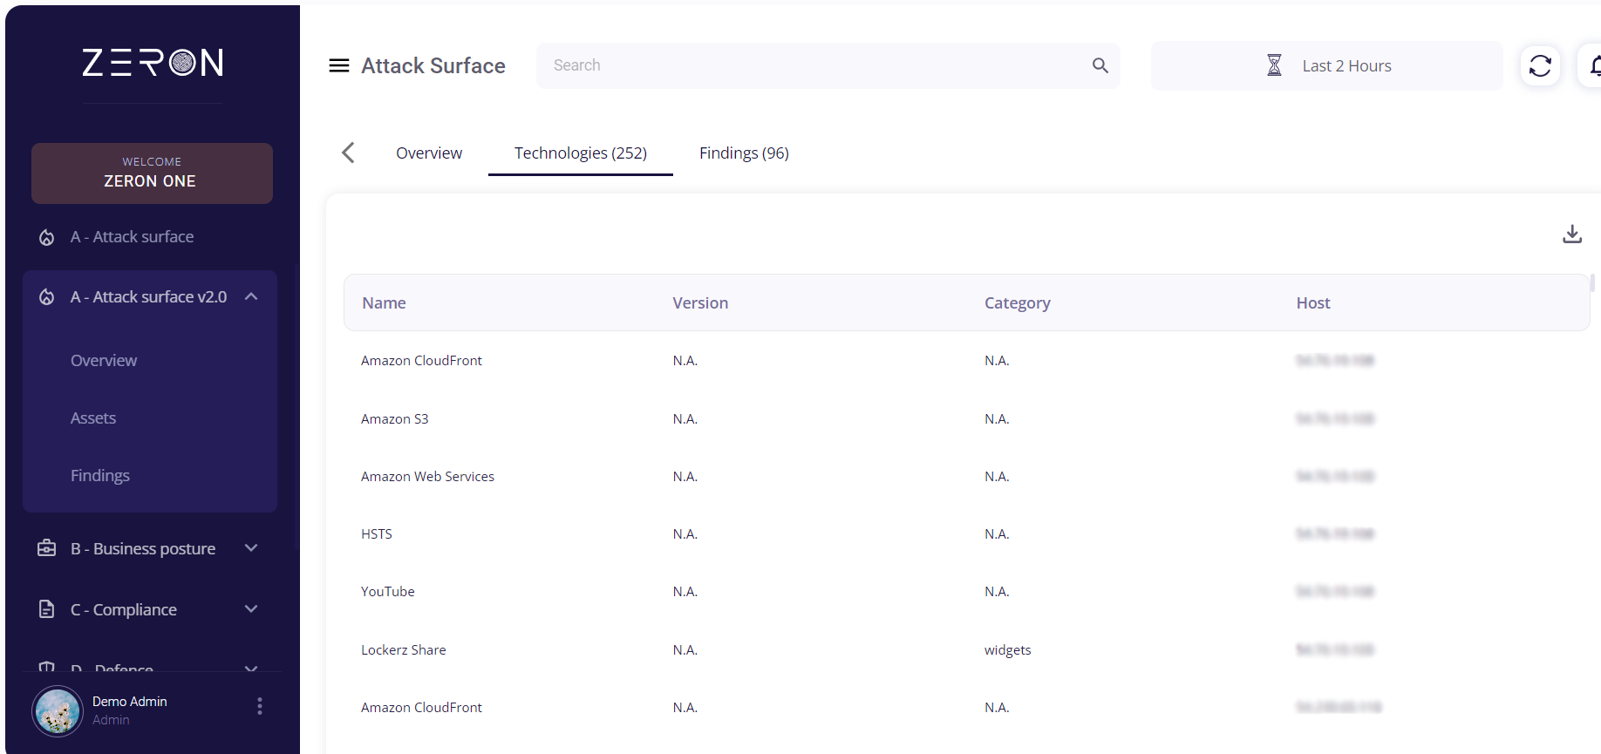The image size is (1601, 754).
Task: Click the hourglass time range icon
Action: click(x=1274, y=65)
